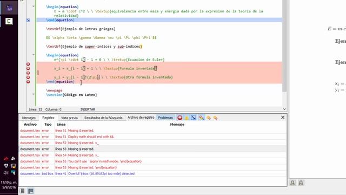The width and height of the screenshot is (346, 195).
Task: Select línea 53 Missing $ inserted error row
Action: pos(152,149)
